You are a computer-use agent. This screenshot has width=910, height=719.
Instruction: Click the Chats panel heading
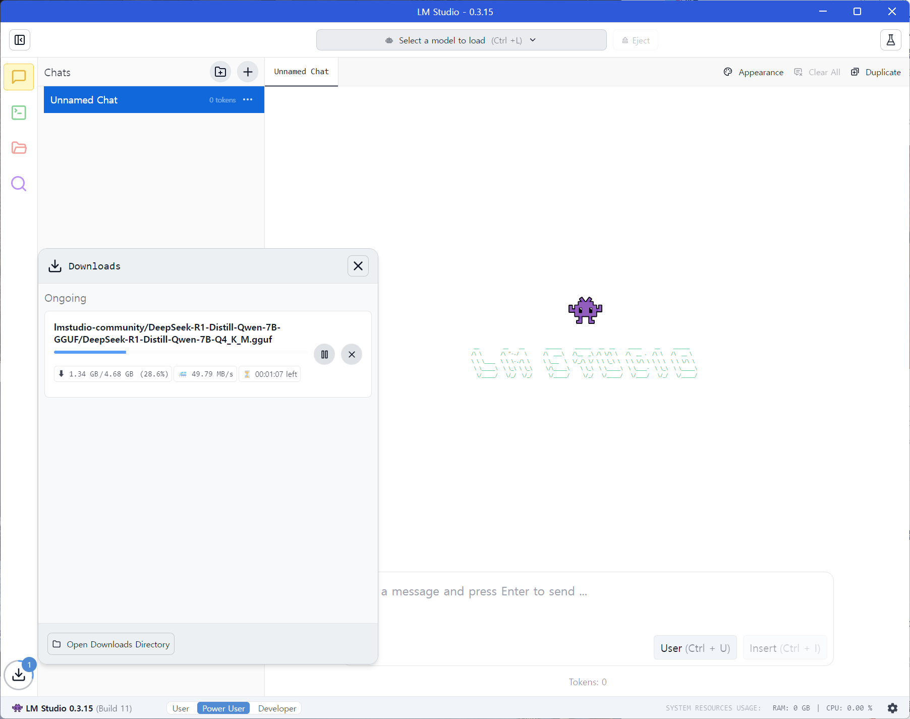tap(58, 72)
